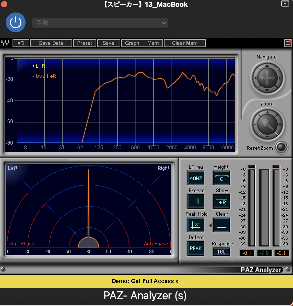This screenshot has width=293, height=306.
Task: Click the stereo position orange needle
Action: [89, 203]
